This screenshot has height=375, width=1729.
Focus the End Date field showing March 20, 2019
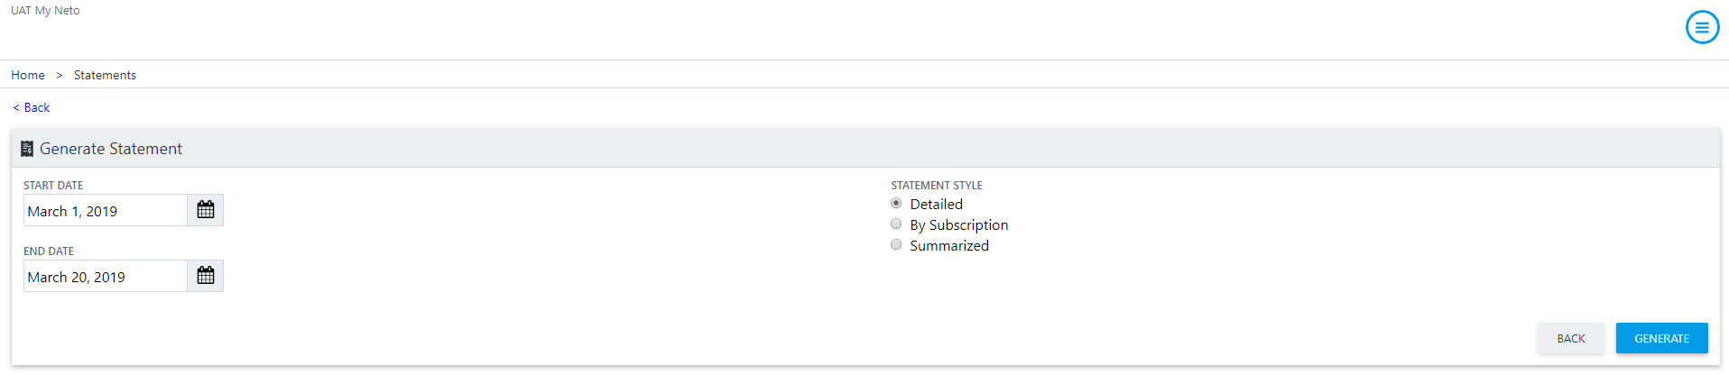point(106,276)
